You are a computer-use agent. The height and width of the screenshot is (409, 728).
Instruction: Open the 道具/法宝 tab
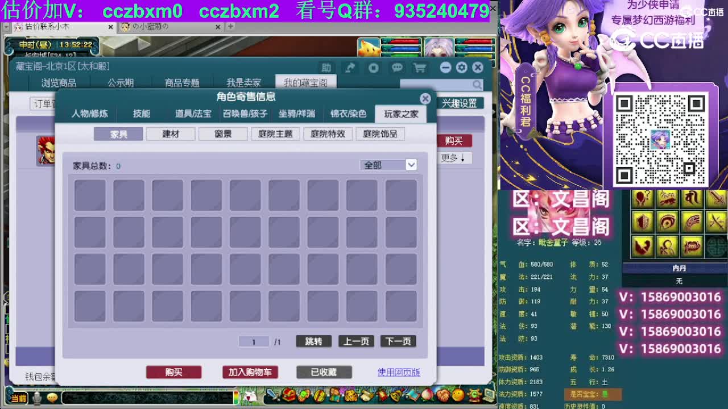pyautogui.click(x=193, y=114)
